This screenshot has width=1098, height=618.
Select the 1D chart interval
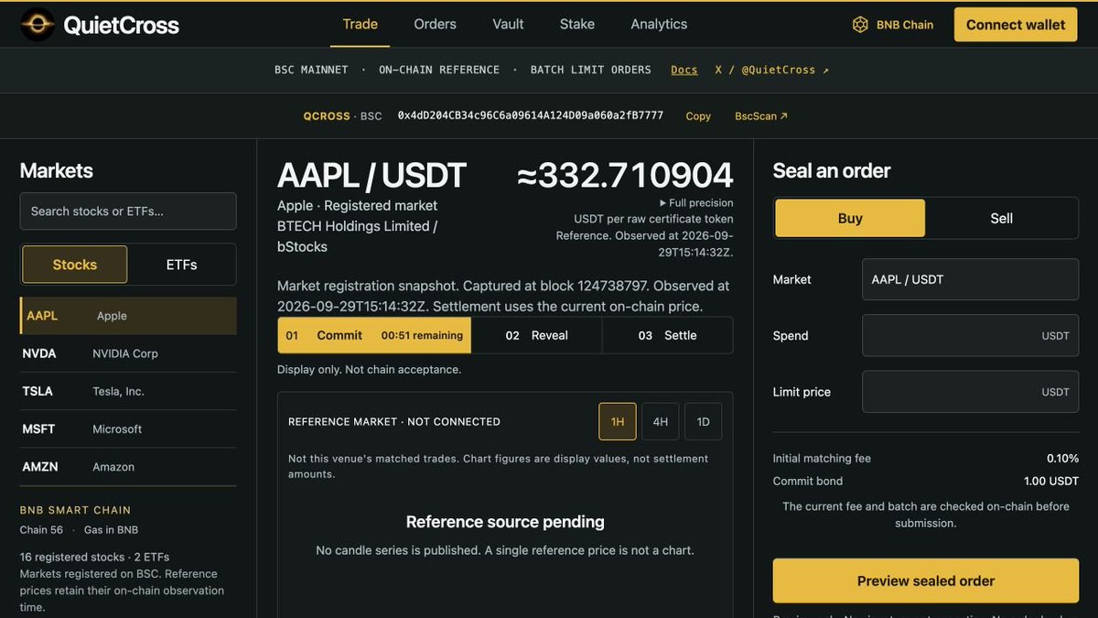point(703,421)
